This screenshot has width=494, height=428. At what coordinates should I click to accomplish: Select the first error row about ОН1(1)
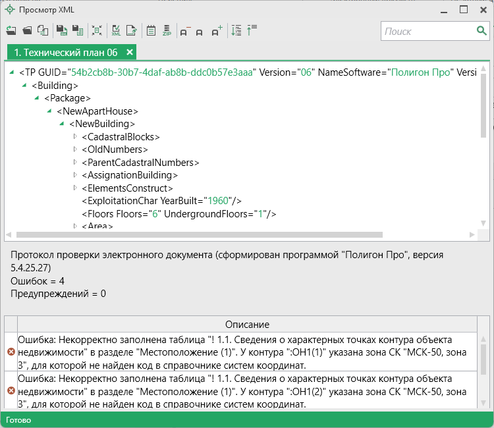click(244, 352)
